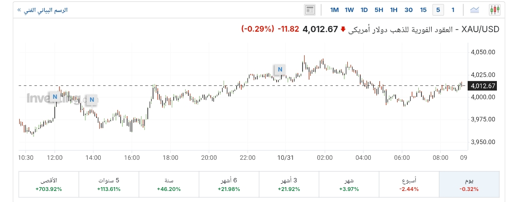The image size is (518, 202).
Task: Show the 5 سنوات performance range
Action: click(108, 184)
